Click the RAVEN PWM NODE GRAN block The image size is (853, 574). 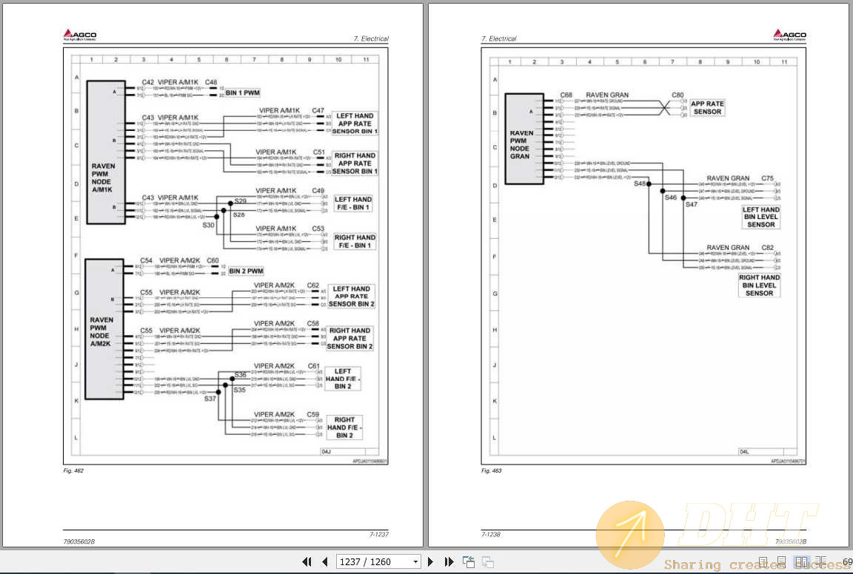click(524, 139)
